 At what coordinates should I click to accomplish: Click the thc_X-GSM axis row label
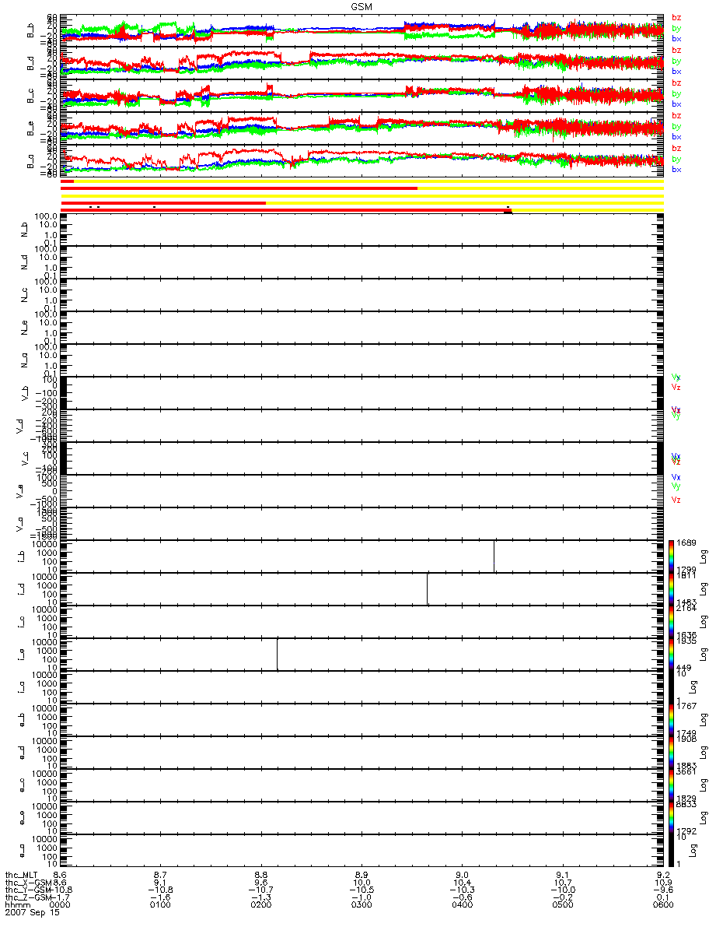click(x=27, y=882)
